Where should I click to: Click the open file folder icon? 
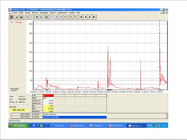point(17,17)
